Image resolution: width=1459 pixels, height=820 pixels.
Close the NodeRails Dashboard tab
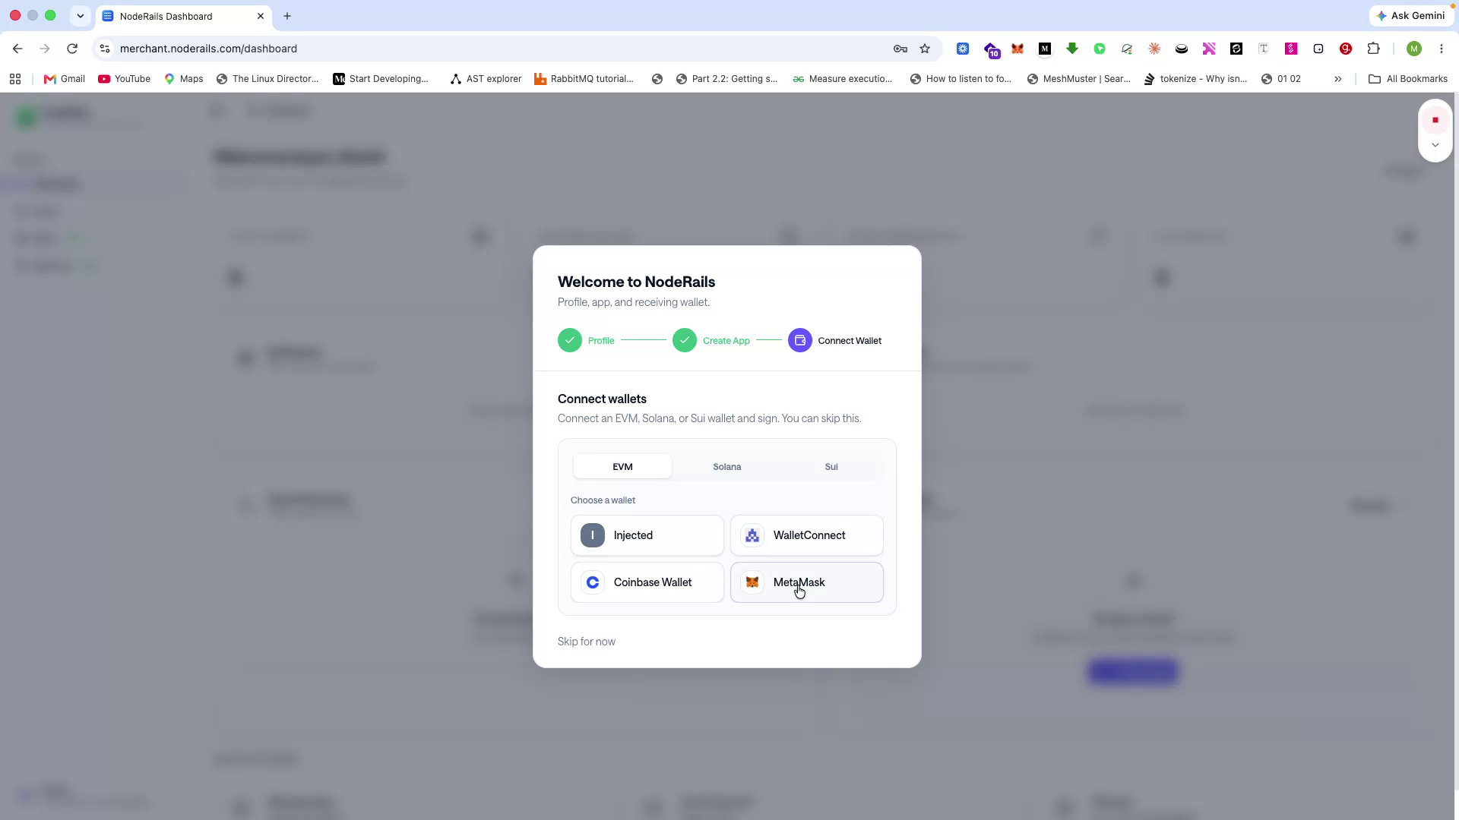(261, 16)
